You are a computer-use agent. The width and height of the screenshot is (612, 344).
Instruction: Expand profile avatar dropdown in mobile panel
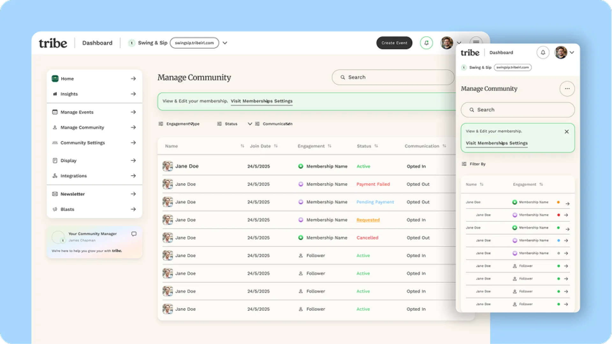pyautogui.click(x=572, y=53)
